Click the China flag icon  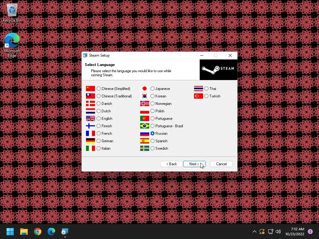[x=91, y=89]
